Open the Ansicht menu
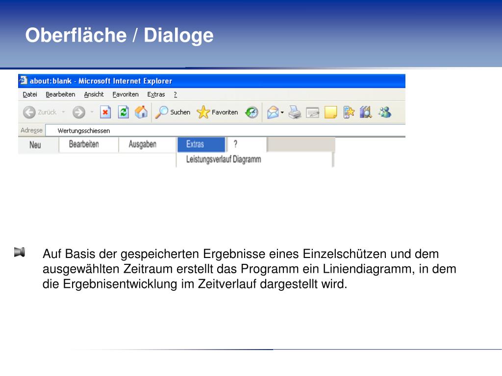The image size is (502, 376). click(94, 94)
